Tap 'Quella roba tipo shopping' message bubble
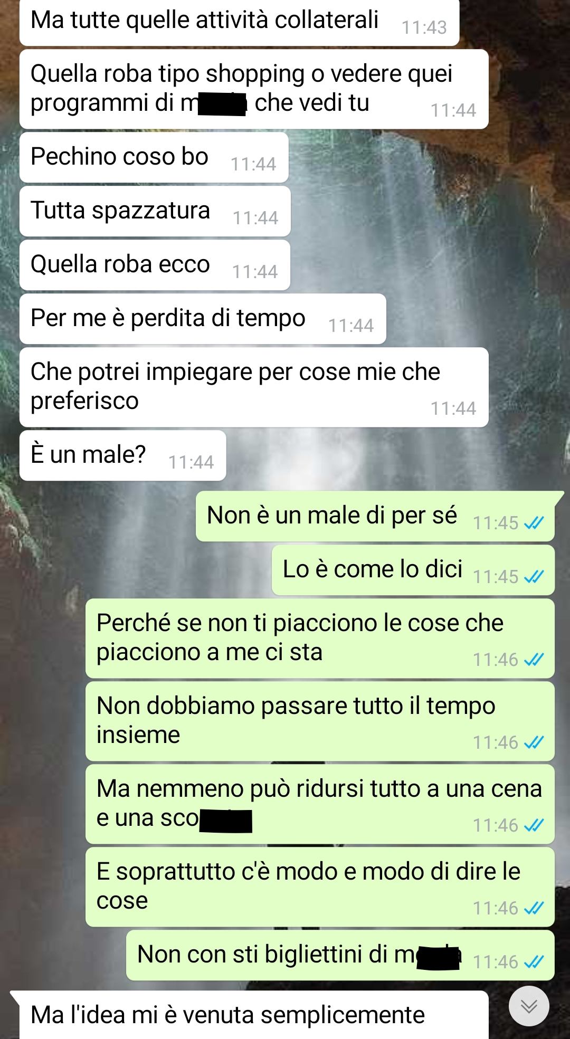The height and width of the screenshot is (1039, 570). pyautogui.click(x=254, y=89)
